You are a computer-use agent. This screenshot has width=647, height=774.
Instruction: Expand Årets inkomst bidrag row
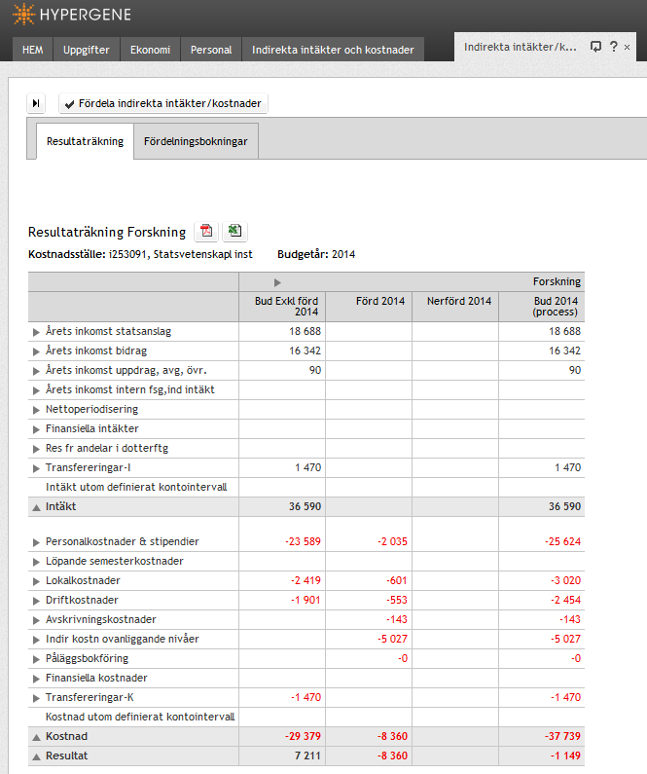coord(36,351)
